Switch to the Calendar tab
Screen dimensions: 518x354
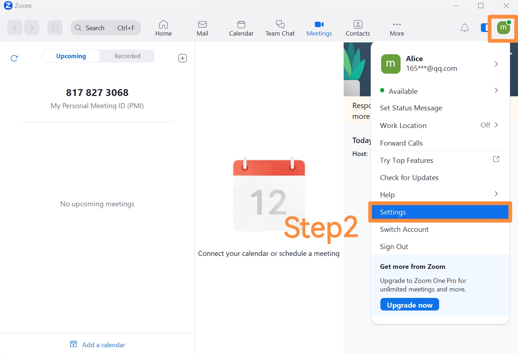tap(241, 28)
